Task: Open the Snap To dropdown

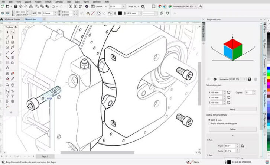Action: pyautogui.click(x=138, y=6)
